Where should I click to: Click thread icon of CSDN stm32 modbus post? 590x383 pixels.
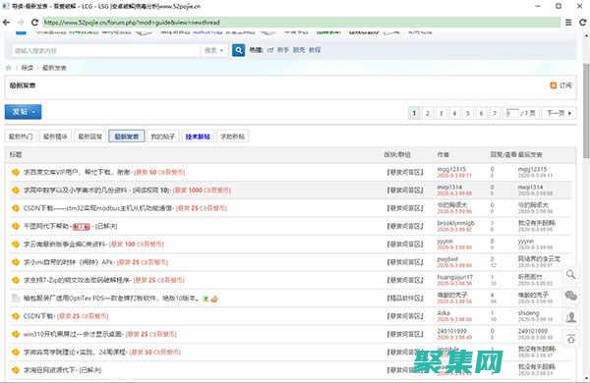pos(16,208)
